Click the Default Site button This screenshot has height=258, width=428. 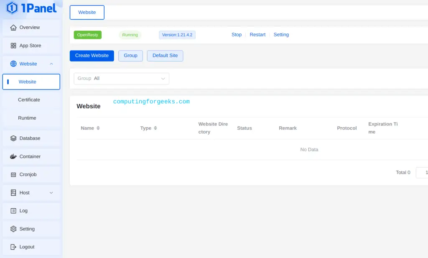(165, 56)
